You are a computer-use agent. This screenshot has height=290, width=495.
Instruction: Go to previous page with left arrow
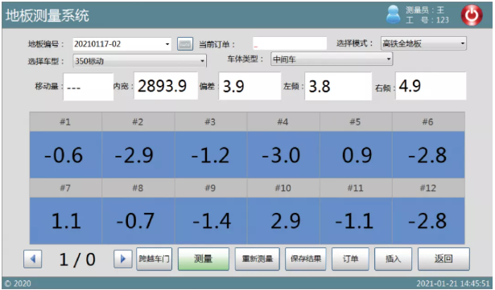pyautogui.click(x=32, y=259)
